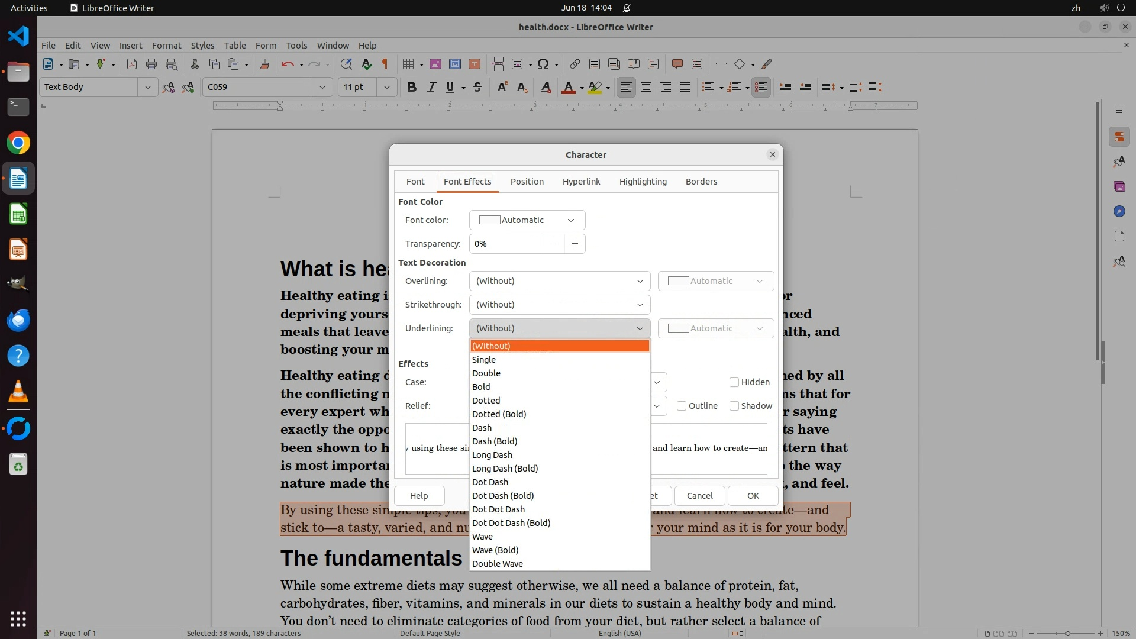Click the Strikethrough toolbar icon
Viewport: 1136px width, 639px height.
coord(477,88)
